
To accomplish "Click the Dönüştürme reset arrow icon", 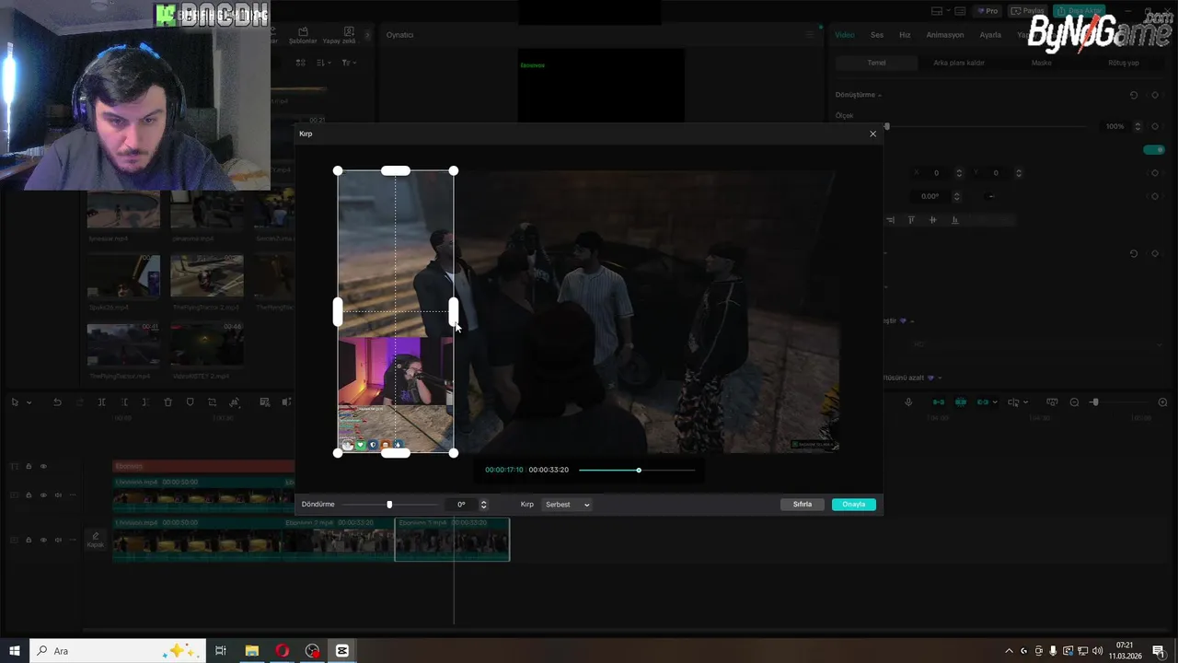I will click(1134, 95).
